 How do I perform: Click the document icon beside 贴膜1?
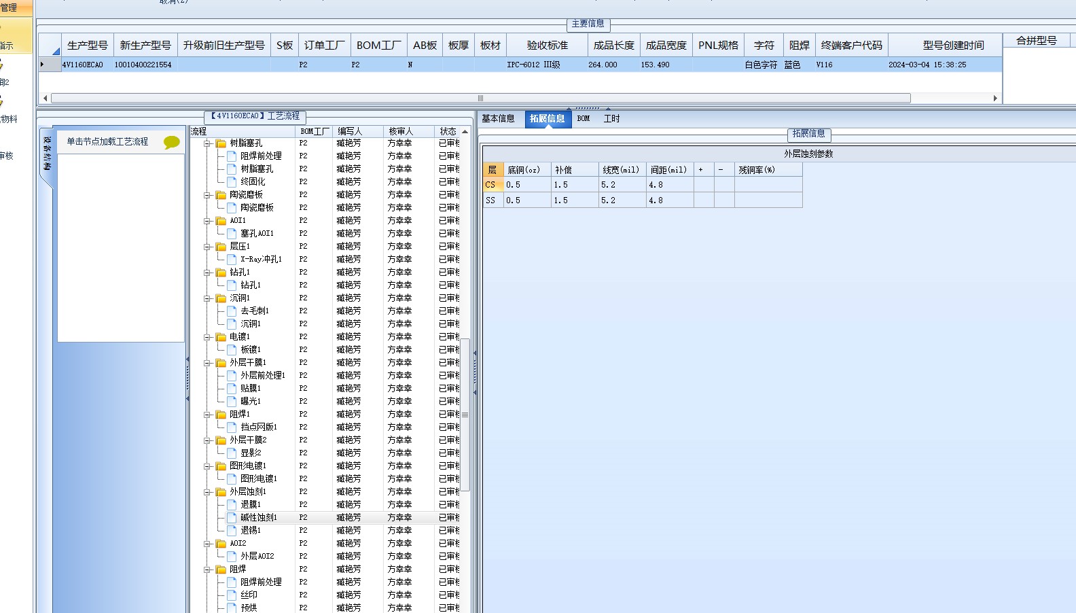(x=232, y=389)
